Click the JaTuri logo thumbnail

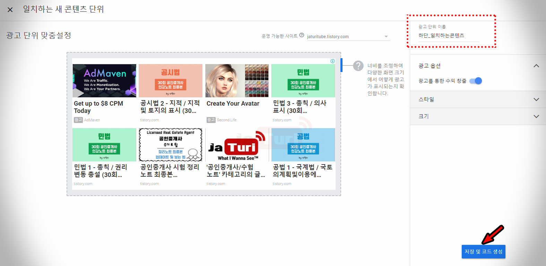(237, 145)
